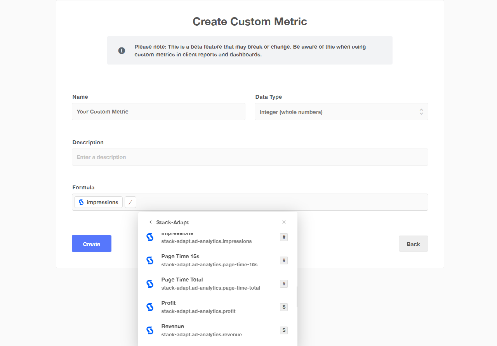Click the Description input field

click(250, 157)
